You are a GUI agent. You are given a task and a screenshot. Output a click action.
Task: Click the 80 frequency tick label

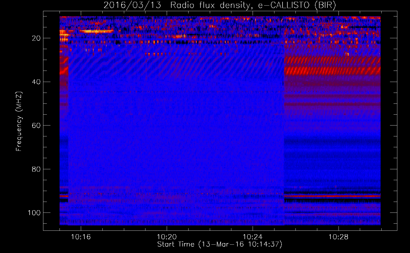[36, 169]
